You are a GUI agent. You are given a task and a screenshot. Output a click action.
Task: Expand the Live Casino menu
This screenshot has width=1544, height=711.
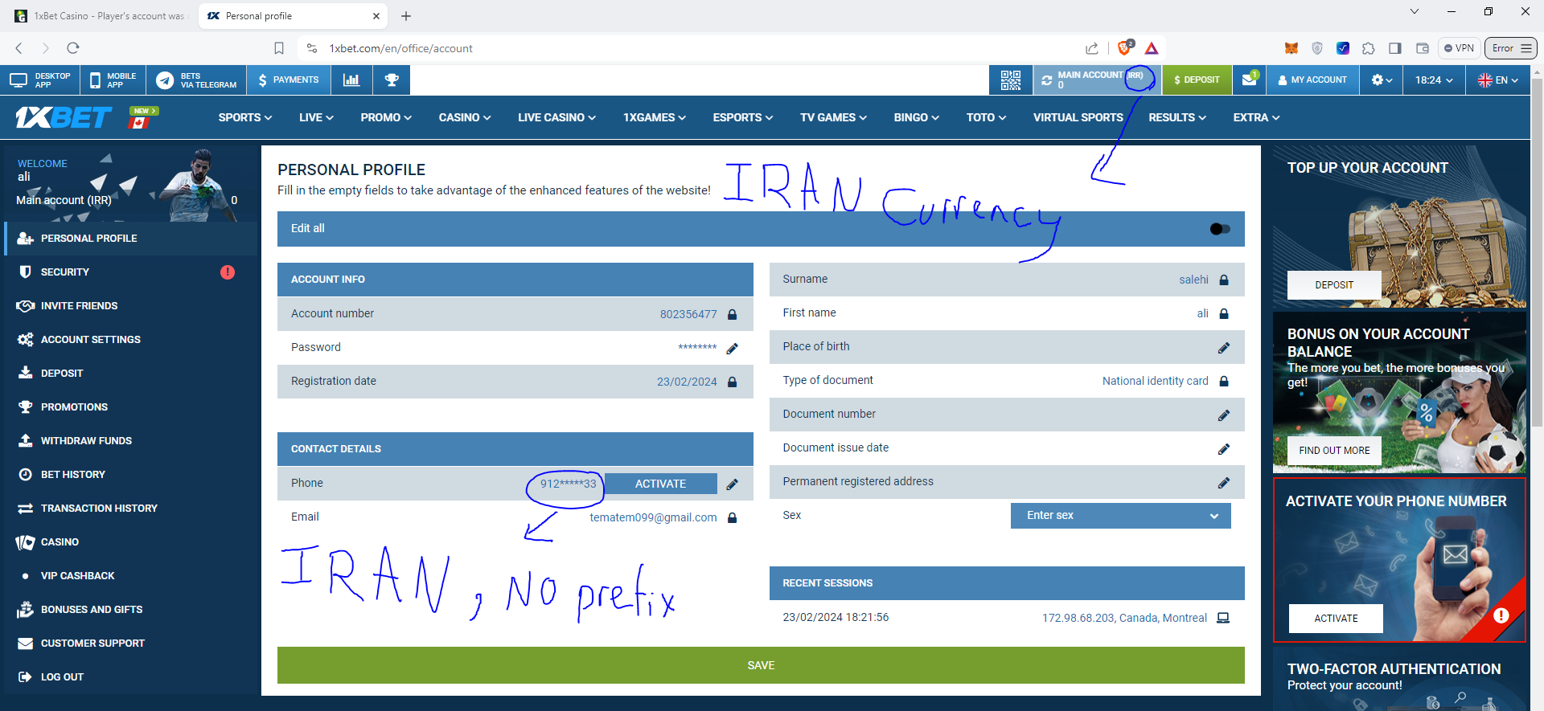pos(557,117)
